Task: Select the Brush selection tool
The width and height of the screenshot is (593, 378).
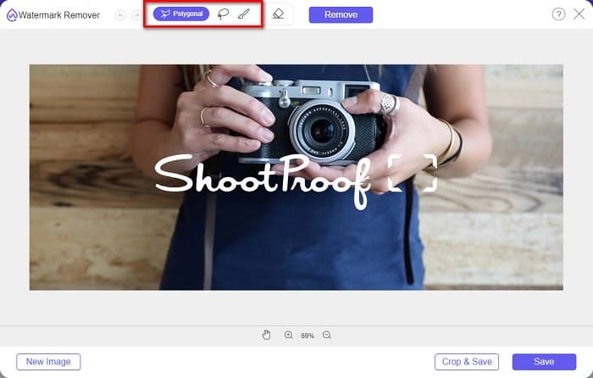Action: 243,14
